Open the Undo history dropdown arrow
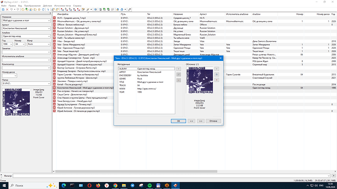Image resolution: width=337 pixels, height=189 pixels. pyautogui.click(x=15, y=9)
